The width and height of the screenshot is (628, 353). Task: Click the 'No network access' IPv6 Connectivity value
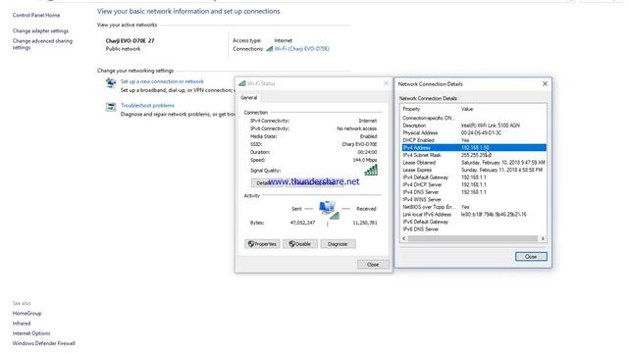[x=357, y=128]
